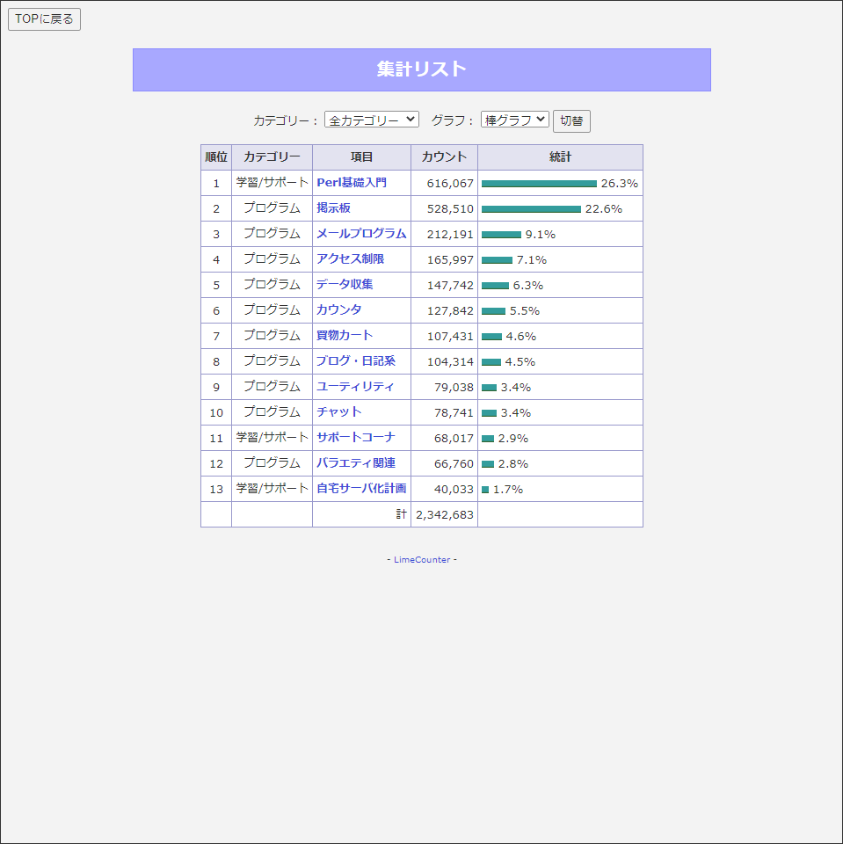Open the 掲示板 link

pos(333,208)
